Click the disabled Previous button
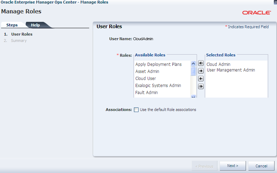 click(204, 166)
